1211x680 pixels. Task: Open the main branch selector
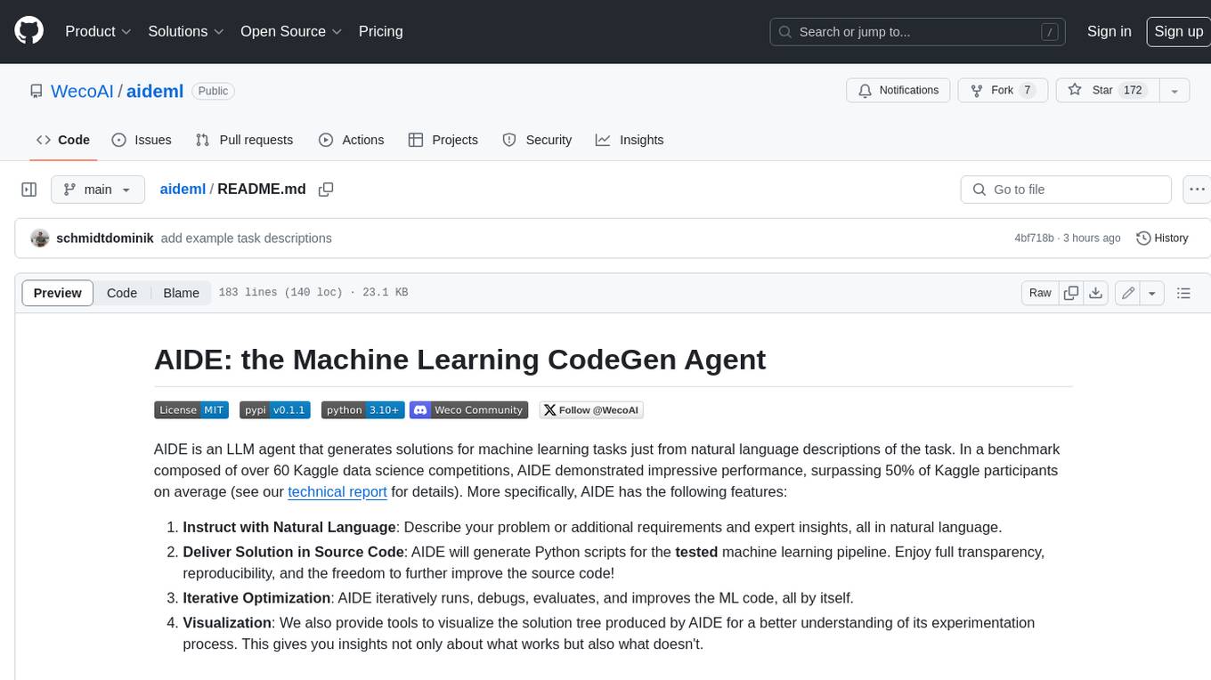(x=97, y=190)
